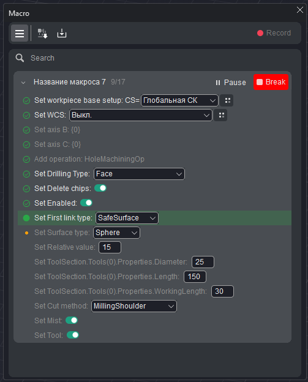Click the red Break button
308x382 pixels.
pyautogui.click(x=271, y=82)
